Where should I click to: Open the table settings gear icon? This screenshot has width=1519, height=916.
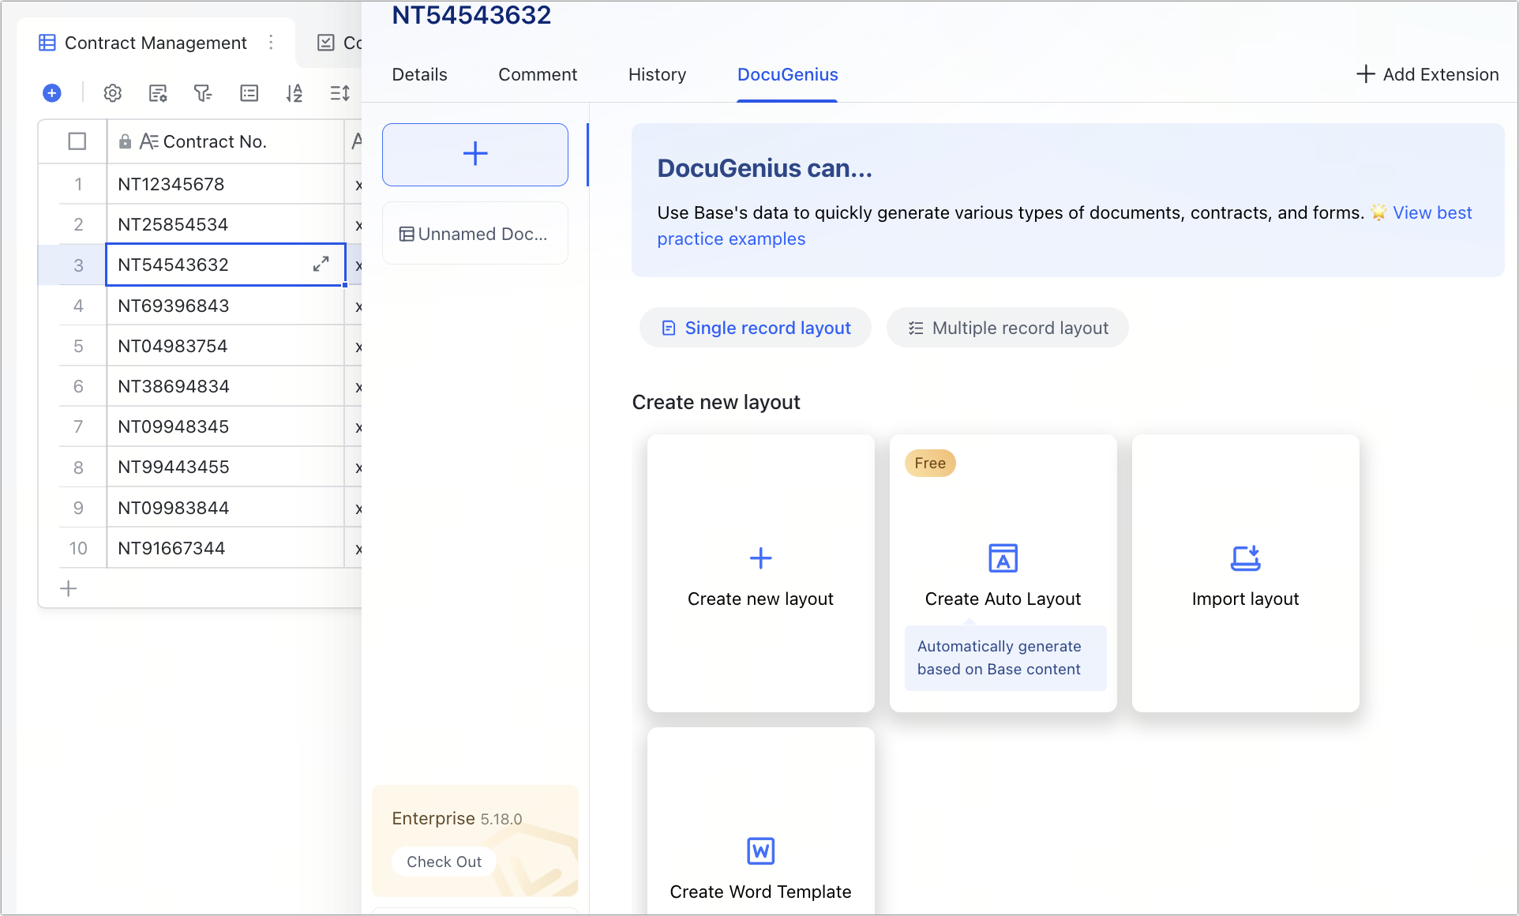(x=113, y=92)
